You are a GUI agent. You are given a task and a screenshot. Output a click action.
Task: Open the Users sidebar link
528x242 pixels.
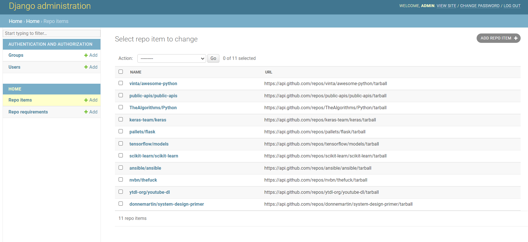point(14,67)
